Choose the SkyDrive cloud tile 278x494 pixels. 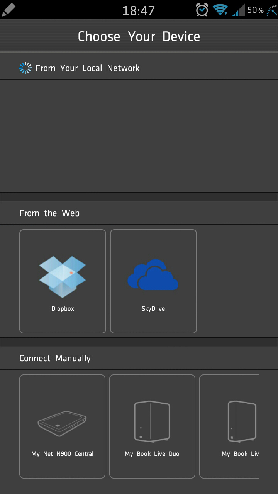(153, 281)
